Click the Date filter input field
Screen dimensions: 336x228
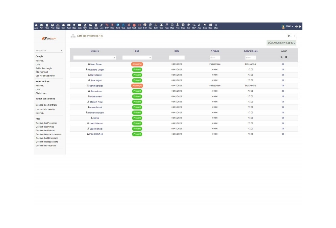click(x=176, y=58)
